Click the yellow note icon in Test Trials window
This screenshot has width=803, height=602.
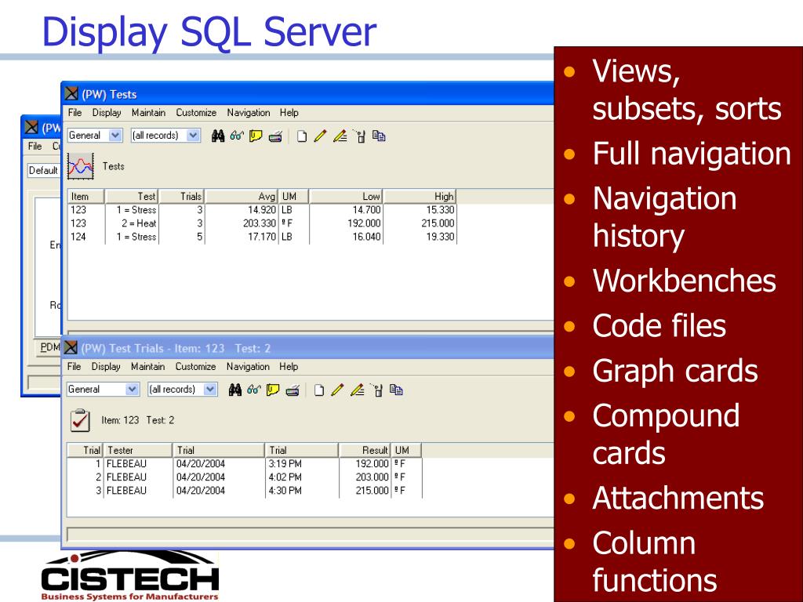272,390
